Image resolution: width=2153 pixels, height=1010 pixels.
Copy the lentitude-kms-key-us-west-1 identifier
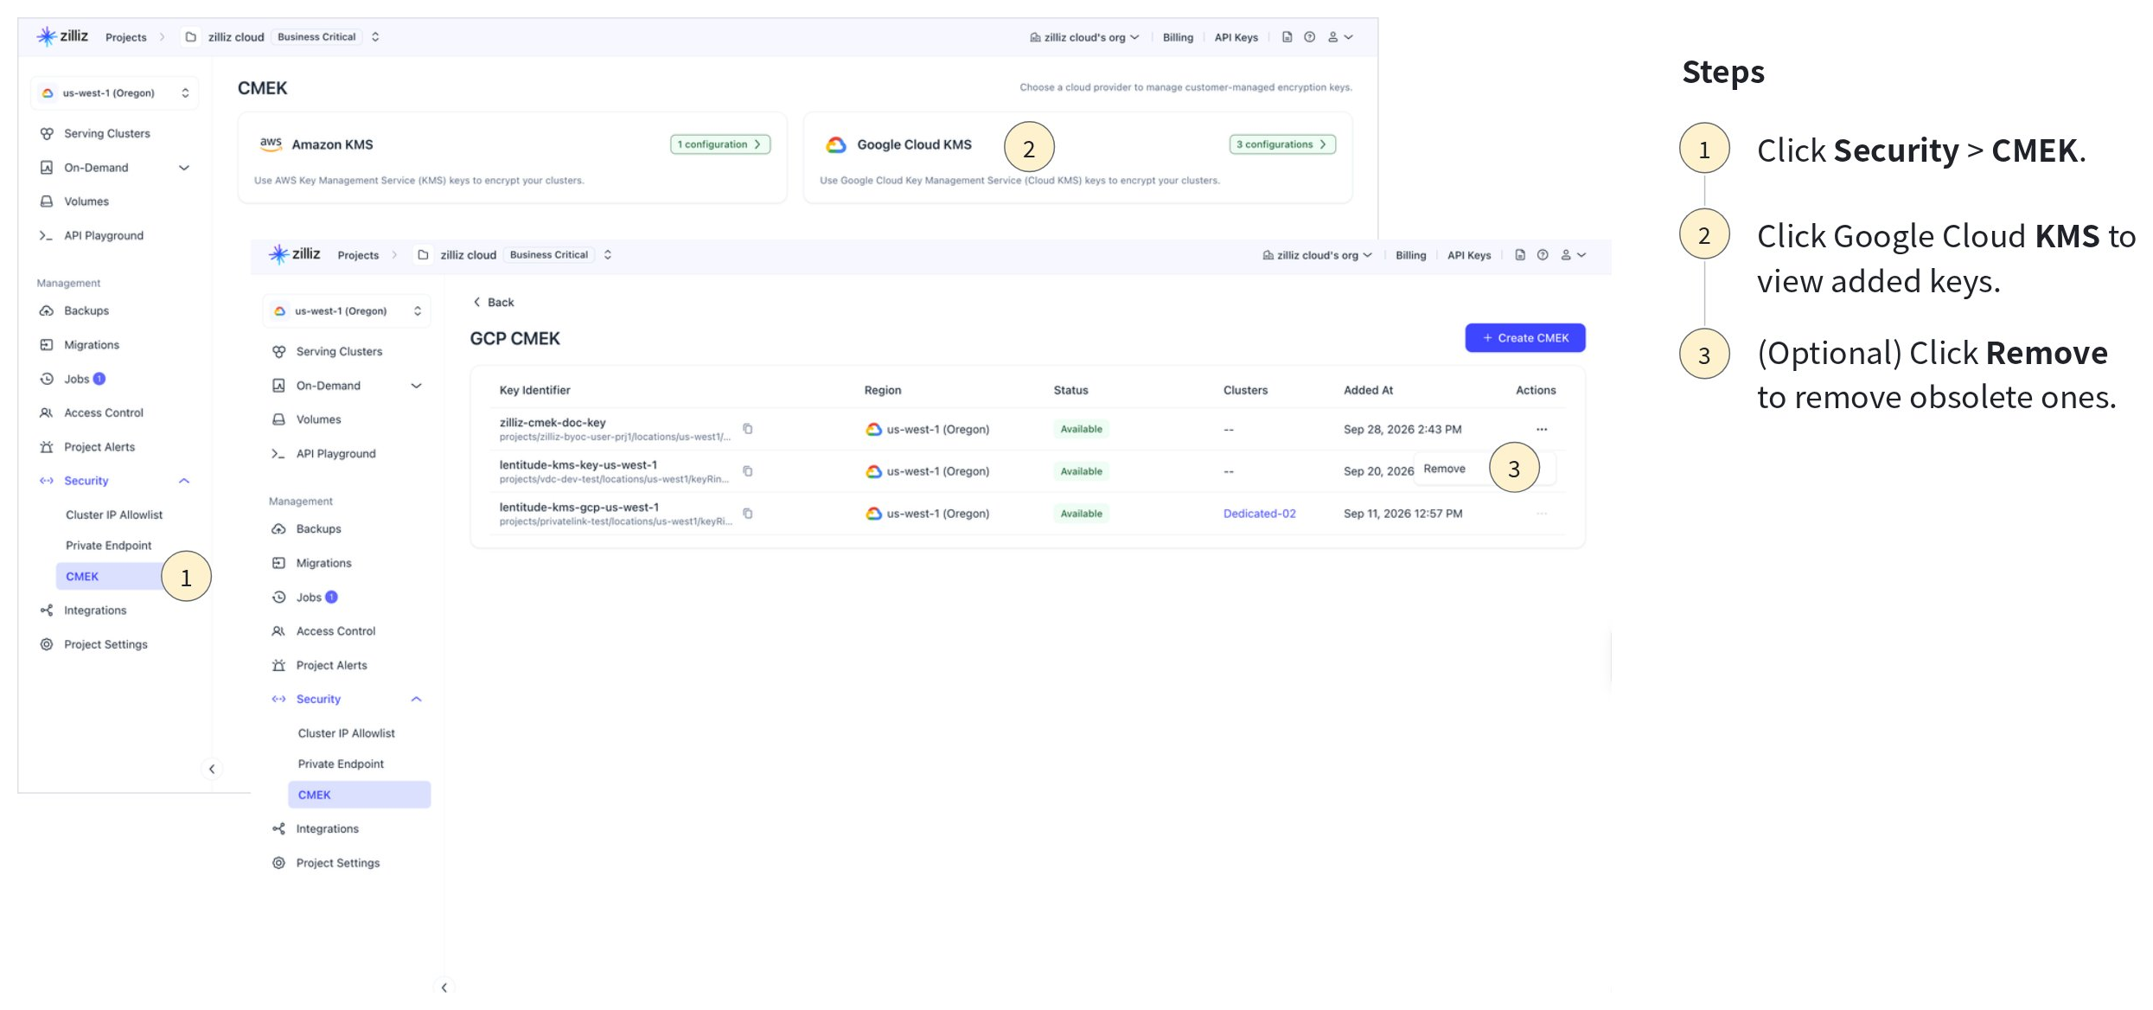point(748,471)
